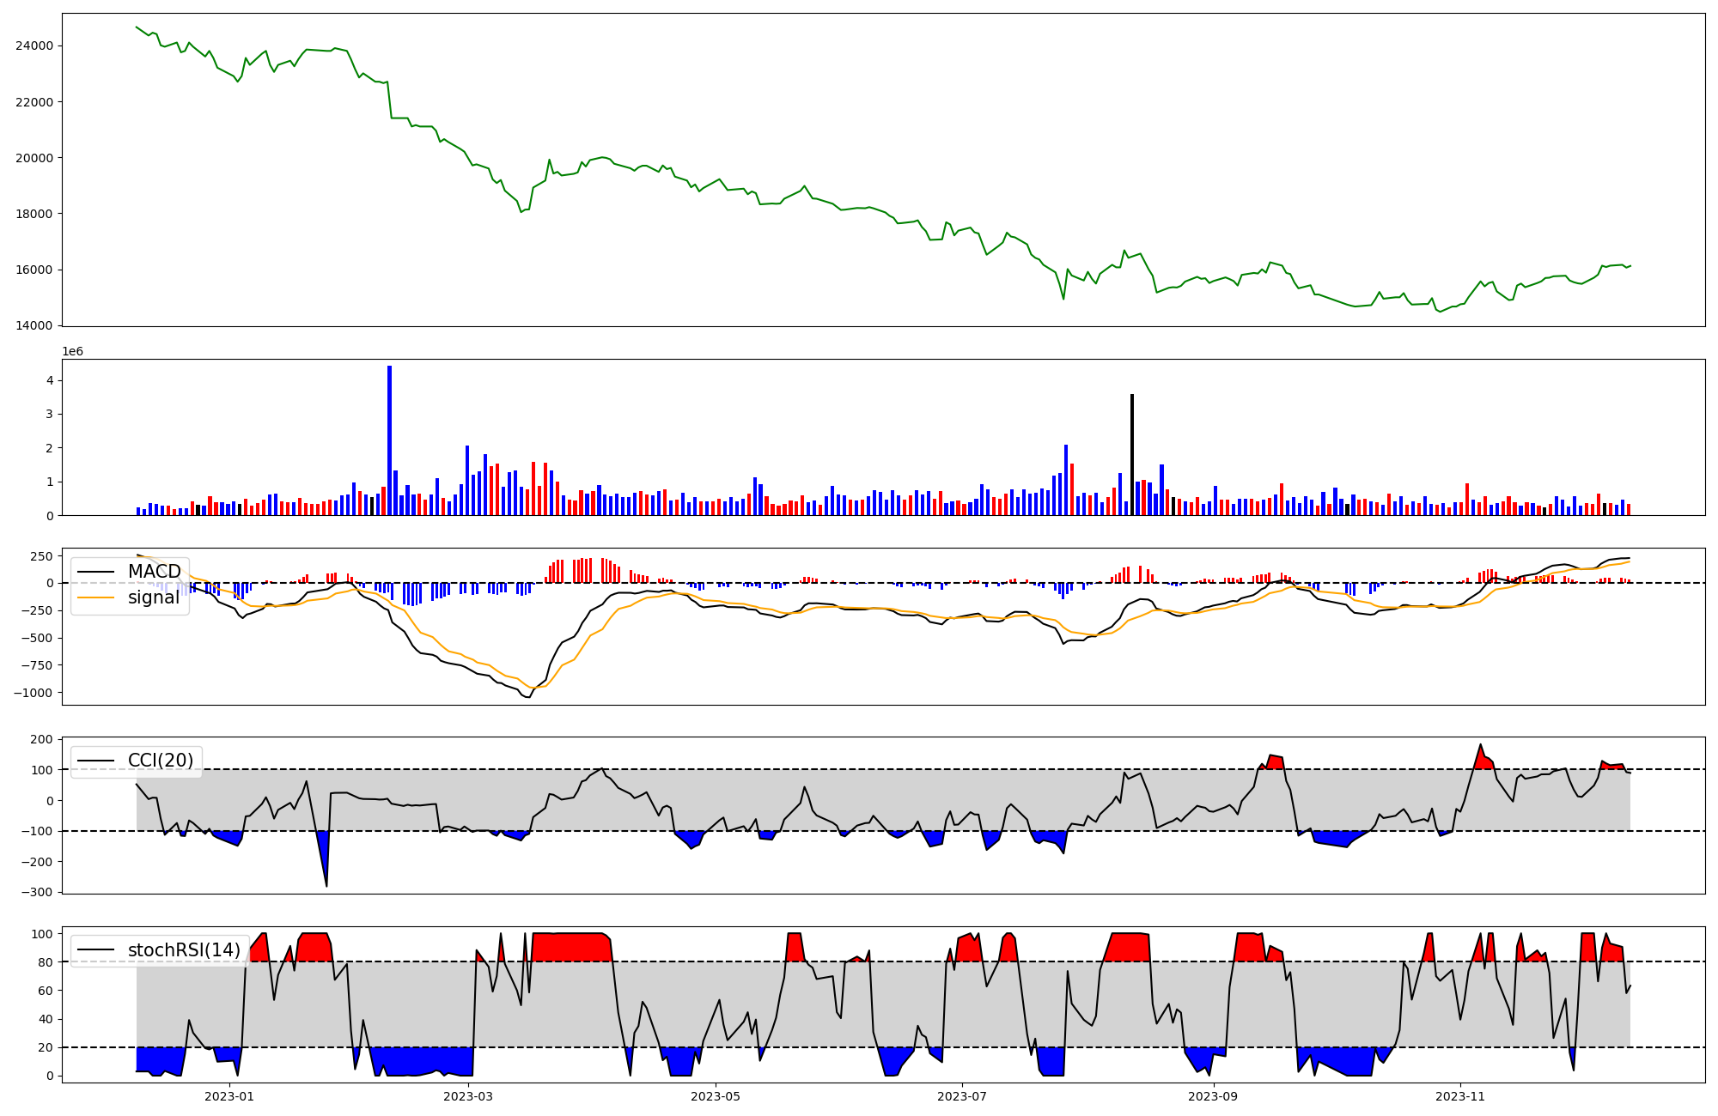
Task: Click the -1000 MACD axis label
Action: (x=32, y=693)
